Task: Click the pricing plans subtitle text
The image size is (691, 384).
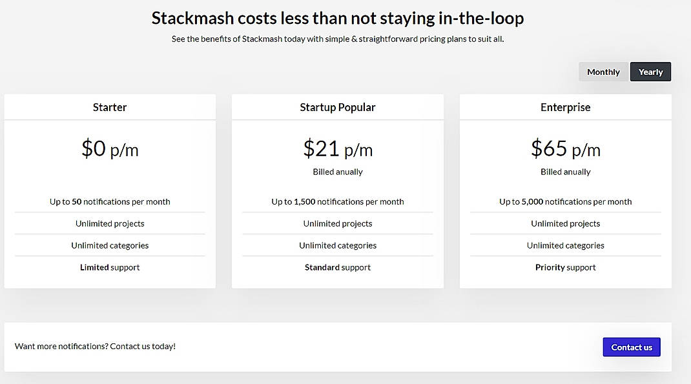Action: (337, 39)
